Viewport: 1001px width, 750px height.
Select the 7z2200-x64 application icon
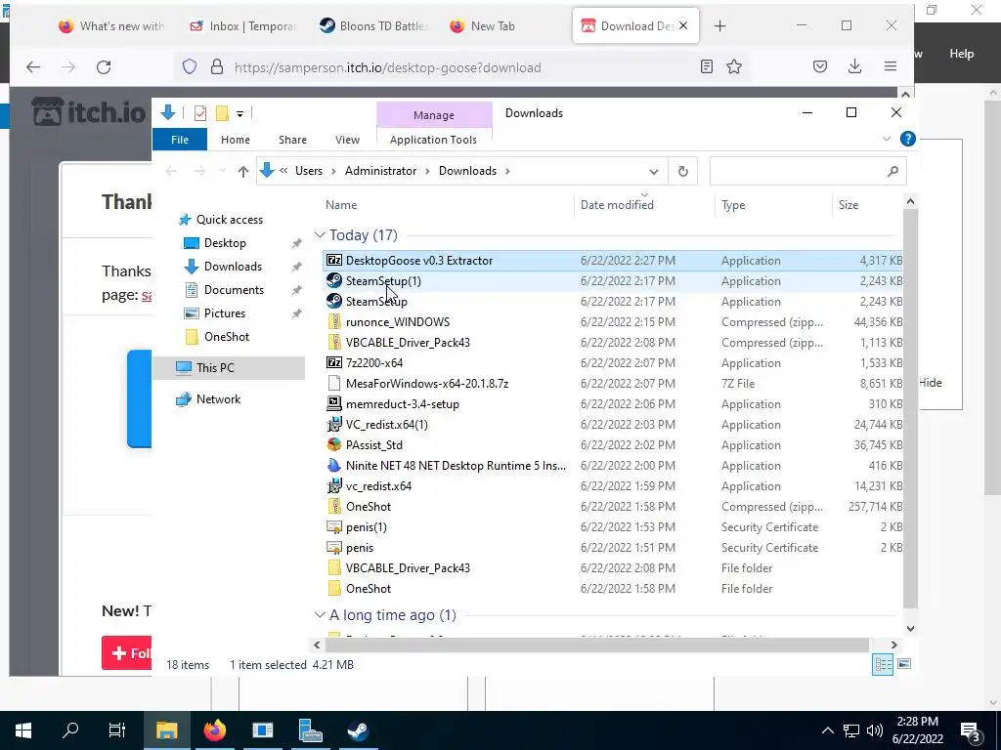click(334, 363)
